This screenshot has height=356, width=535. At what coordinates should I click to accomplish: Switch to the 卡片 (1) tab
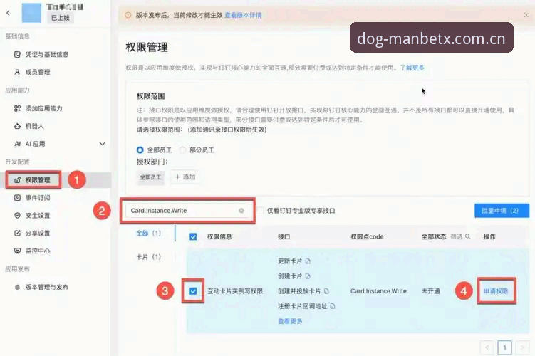148,257
